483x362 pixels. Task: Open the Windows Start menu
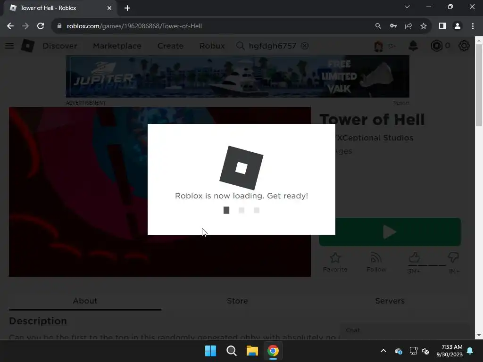pyautogui.click(x=211, y=351)
